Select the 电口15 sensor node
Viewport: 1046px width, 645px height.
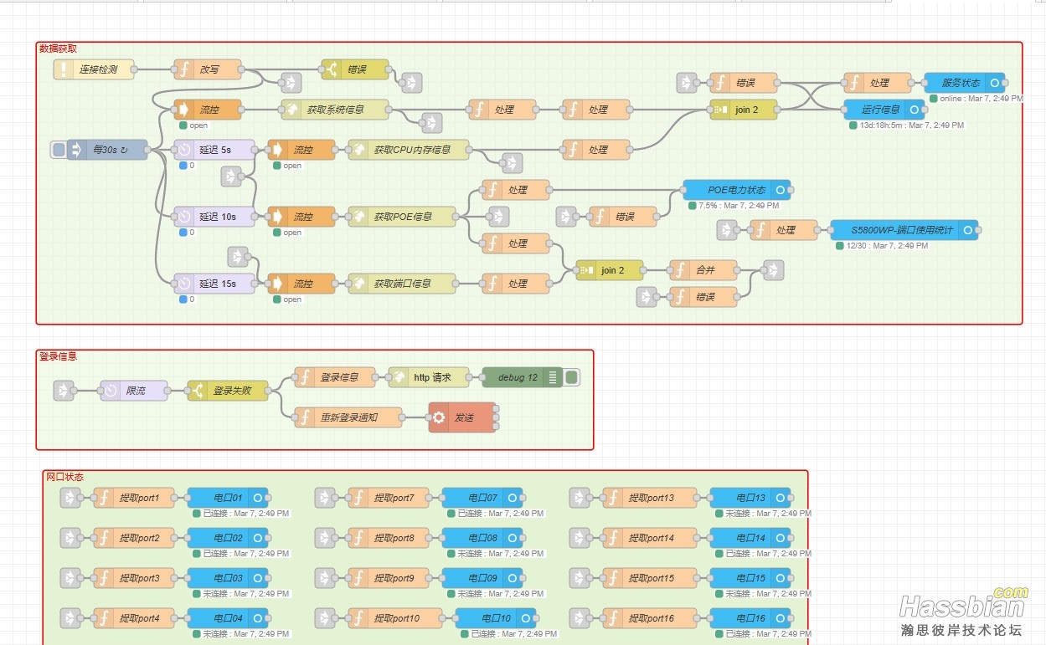click(x=750, y=578)
